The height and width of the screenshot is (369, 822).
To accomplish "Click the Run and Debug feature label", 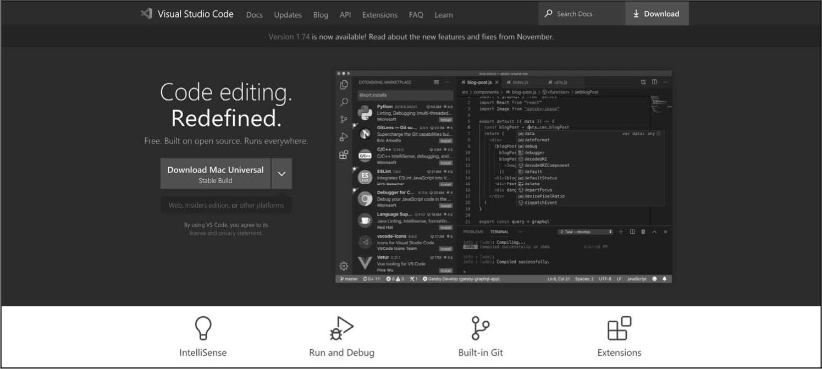I will [341, 353].
